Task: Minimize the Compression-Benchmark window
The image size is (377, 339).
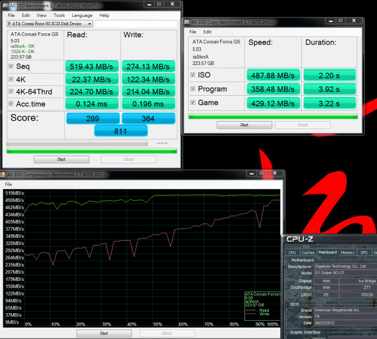Action: pyautogui.click(x=251, y=173)
